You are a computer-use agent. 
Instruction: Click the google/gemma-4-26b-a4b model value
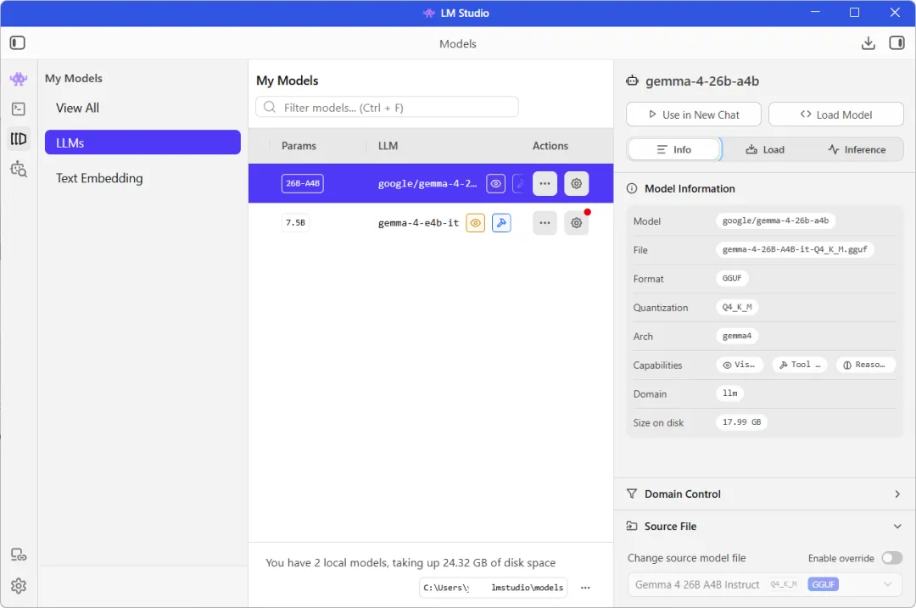[x=775, y=220]
